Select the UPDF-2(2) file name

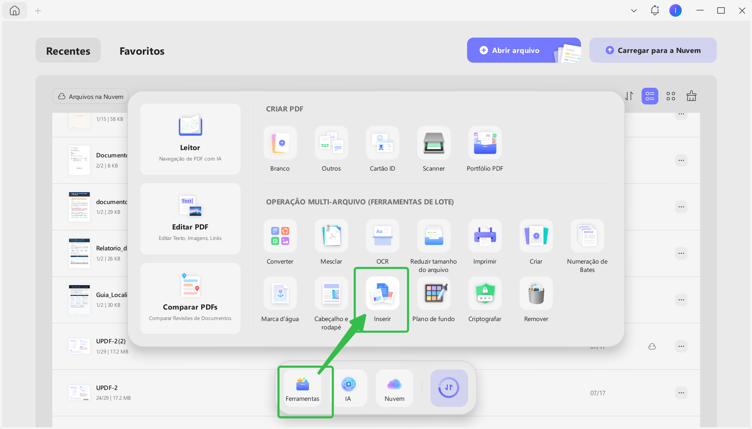point(111,341)
